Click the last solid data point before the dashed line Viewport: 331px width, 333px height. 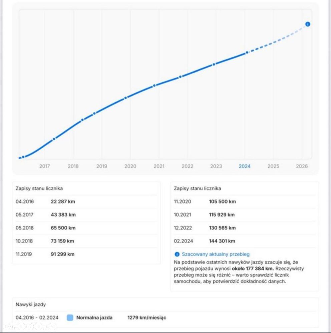click(x=247, y=52)
